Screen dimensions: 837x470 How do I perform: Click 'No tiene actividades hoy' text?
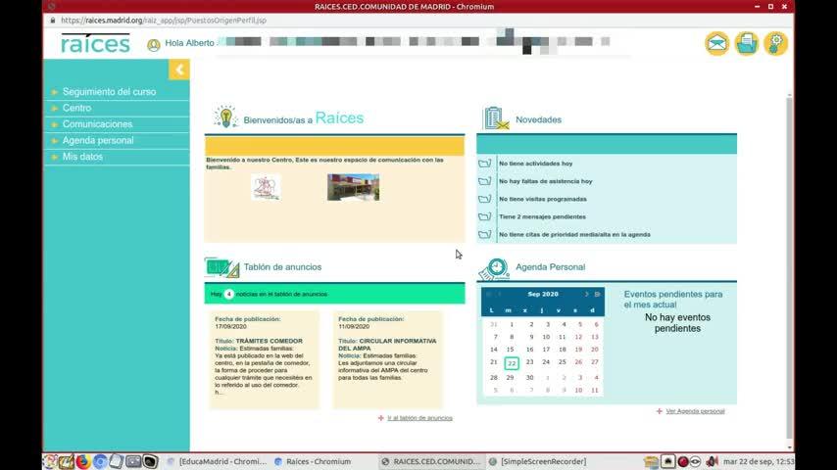[535, 164]
